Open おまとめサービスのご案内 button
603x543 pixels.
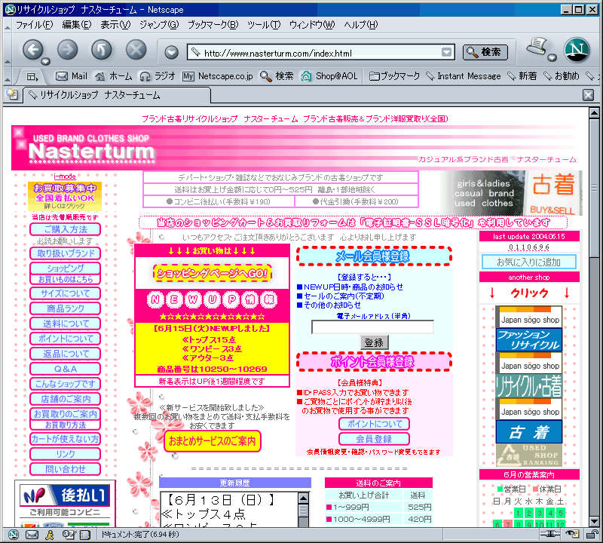pos(213,441)
